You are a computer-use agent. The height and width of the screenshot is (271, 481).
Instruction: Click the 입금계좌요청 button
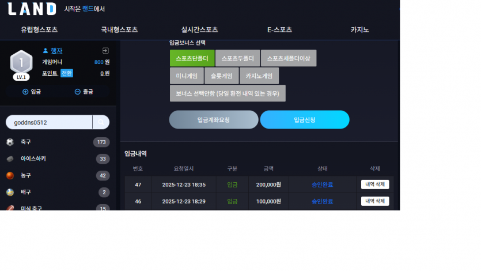pos(214,120)
